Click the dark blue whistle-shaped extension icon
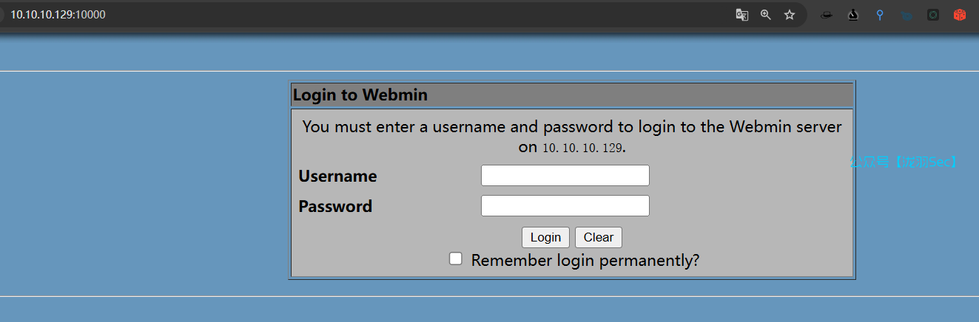This screenshot has width=979, height=322. point(906,15)
